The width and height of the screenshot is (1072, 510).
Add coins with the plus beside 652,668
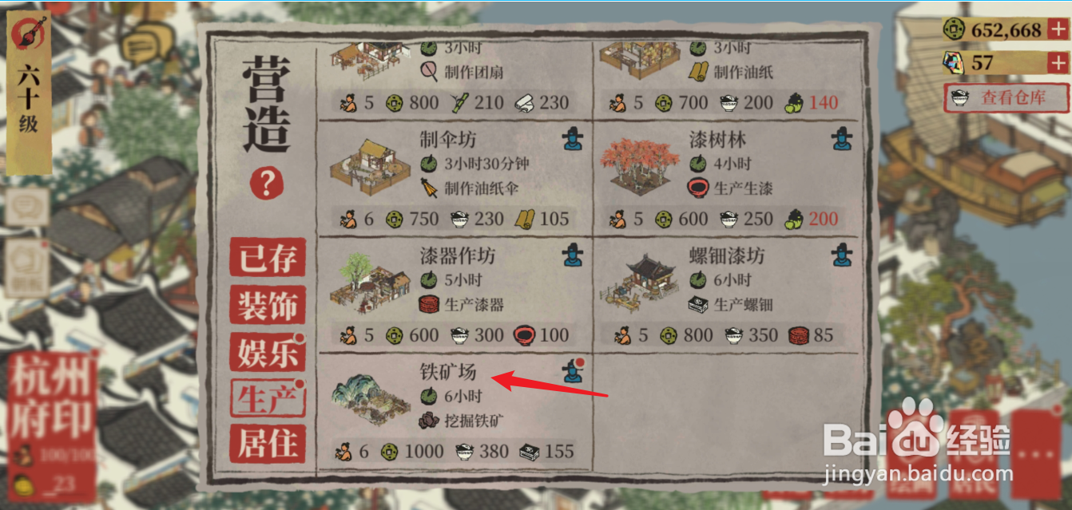pos(1057,30)
